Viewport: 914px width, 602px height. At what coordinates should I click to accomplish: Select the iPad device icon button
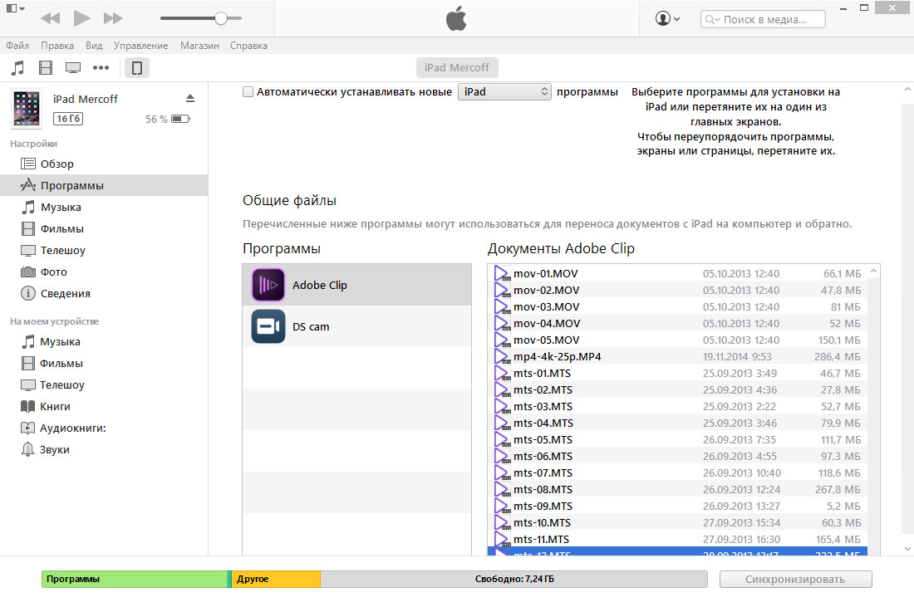[x=137, y=67]
